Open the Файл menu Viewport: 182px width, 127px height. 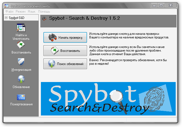(x=9, y=12)
